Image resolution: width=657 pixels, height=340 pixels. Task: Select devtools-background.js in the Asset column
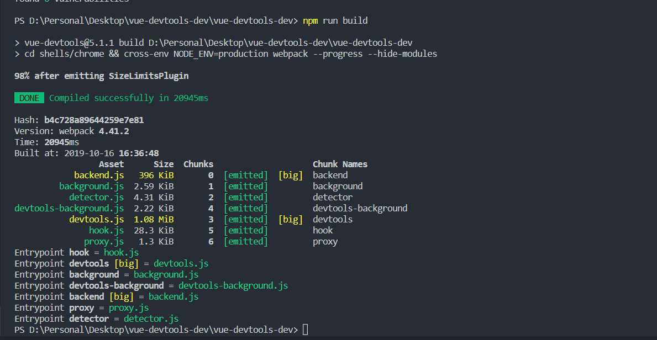(69, 208)
